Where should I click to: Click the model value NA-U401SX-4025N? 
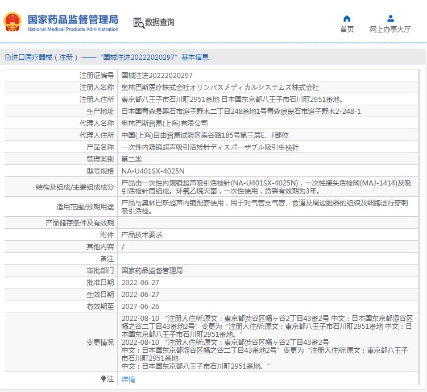153,171
